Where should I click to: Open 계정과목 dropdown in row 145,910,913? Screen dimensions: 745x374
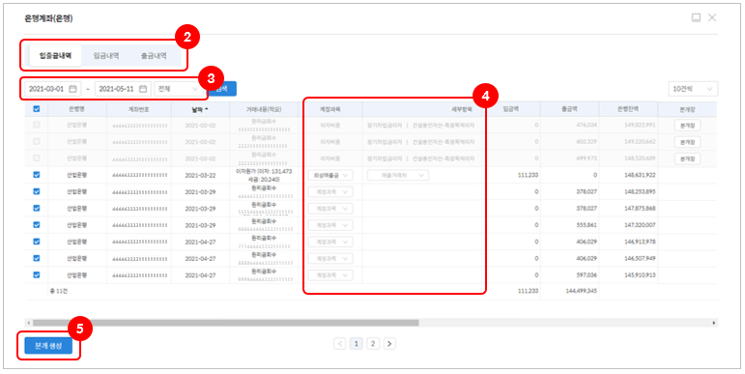point(330,275)
